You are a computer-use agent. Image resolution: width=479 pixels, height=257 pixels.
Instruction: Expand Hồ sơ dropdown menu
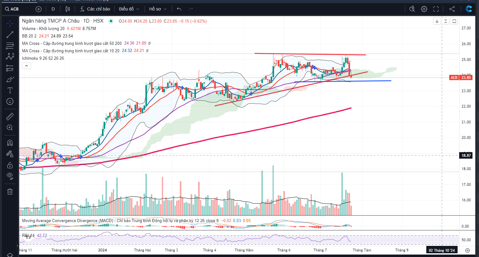[157, 9]
